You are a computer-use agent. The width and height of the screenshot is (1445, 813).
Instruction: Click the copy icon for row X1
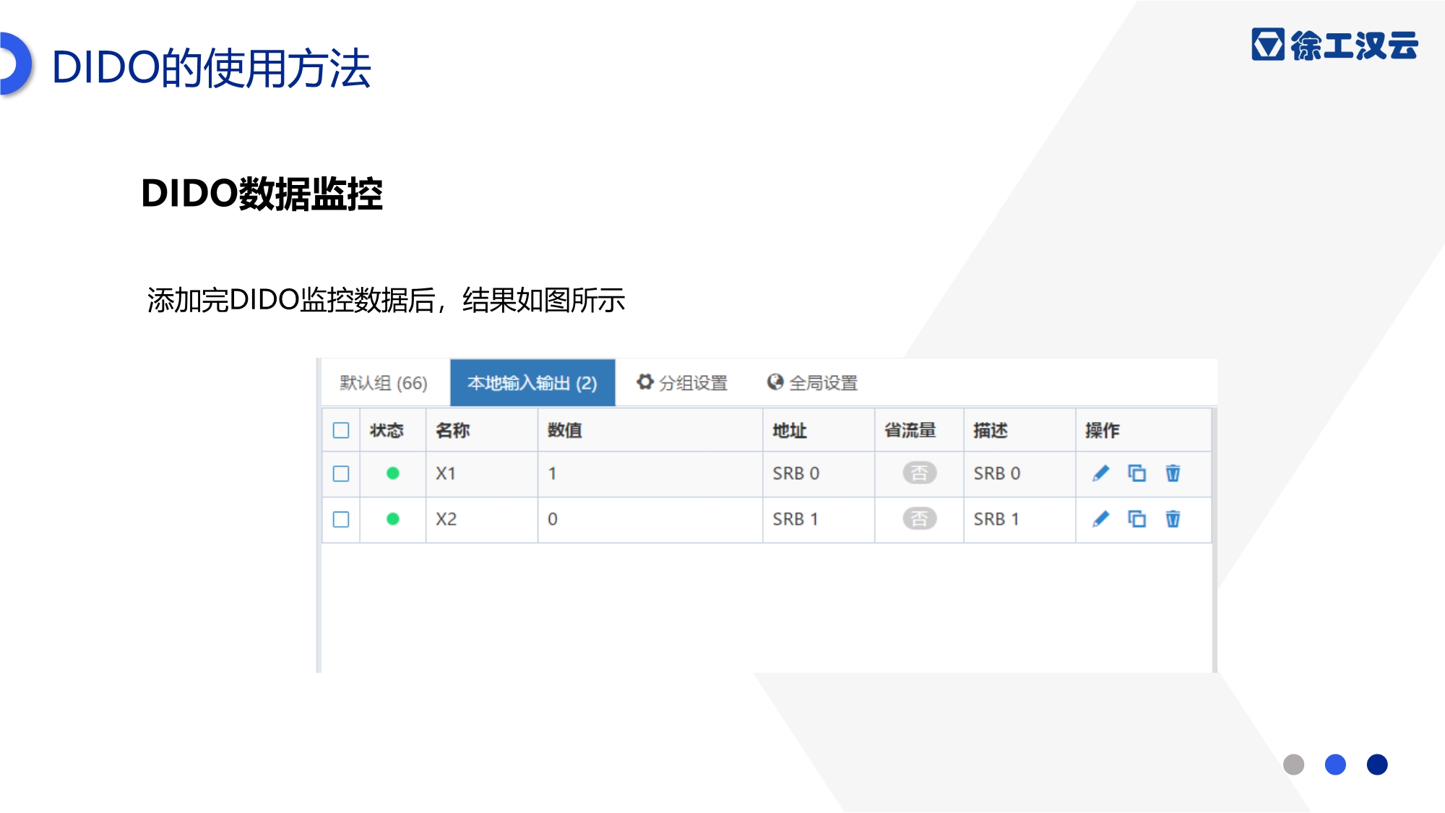tap(1136, 473)
